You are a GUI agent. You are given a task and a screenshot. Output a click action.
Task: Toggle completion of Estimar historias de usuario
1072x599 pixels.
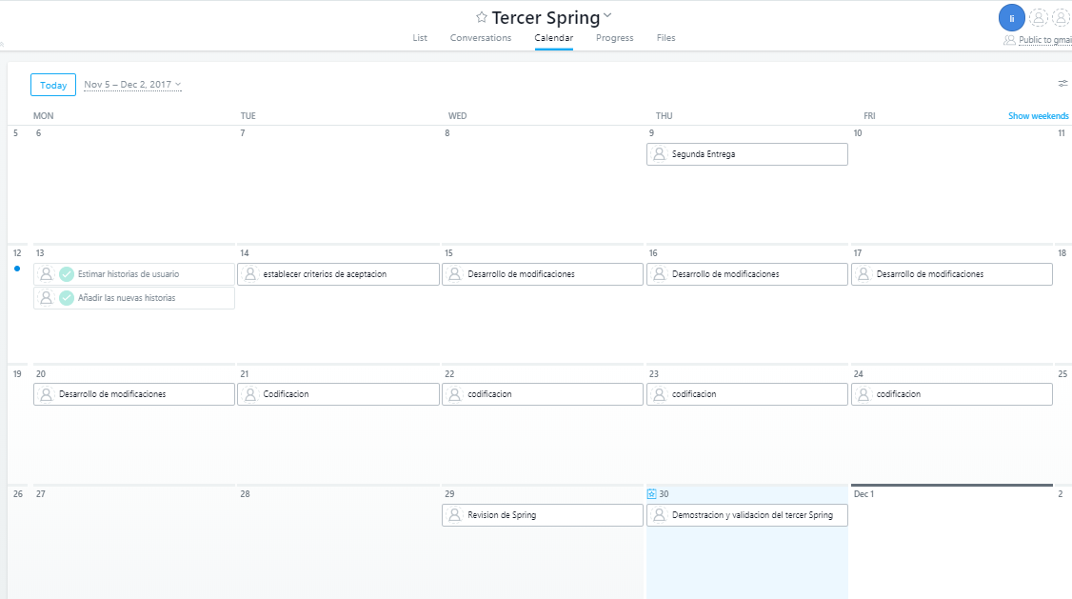[67, 273]
